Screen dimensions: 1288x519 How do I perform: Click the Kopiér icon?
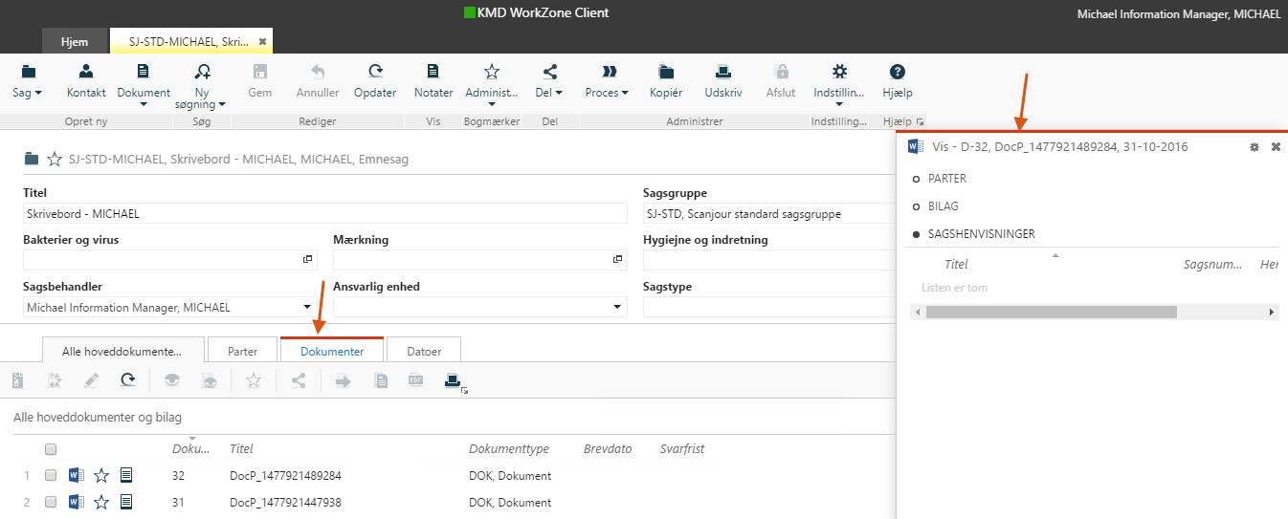point(666,72)
